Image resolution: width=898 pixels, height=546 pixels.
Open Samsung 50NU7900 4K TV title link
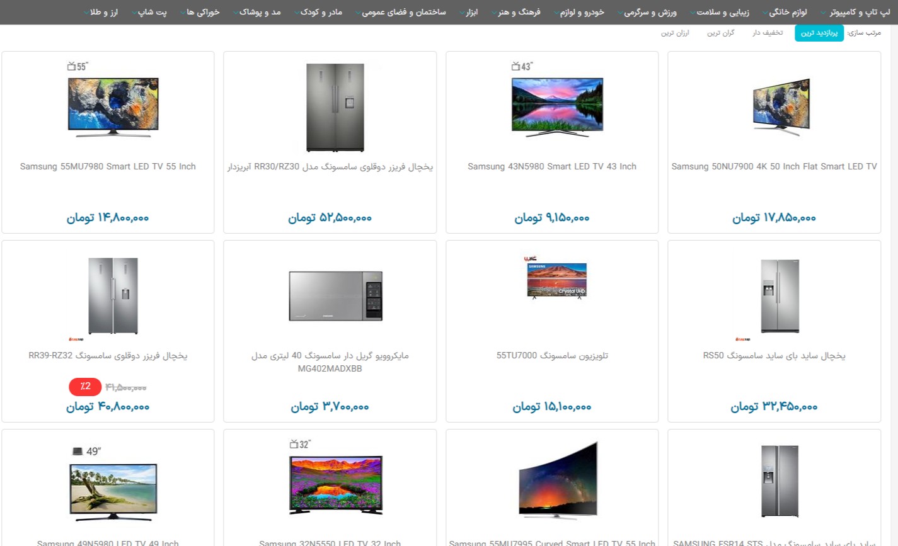774,166
